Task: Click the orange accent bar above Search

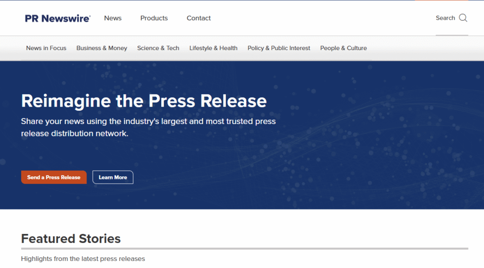Action: coord(441,0)
